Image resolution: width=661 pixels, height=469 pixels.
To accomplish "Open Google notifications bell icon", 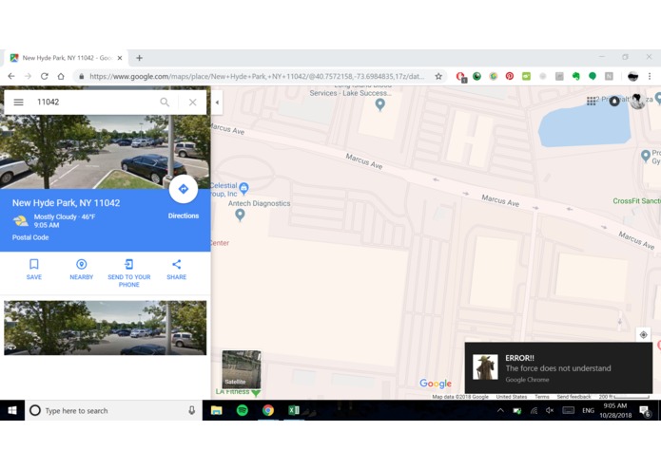I will coord(614,101).
